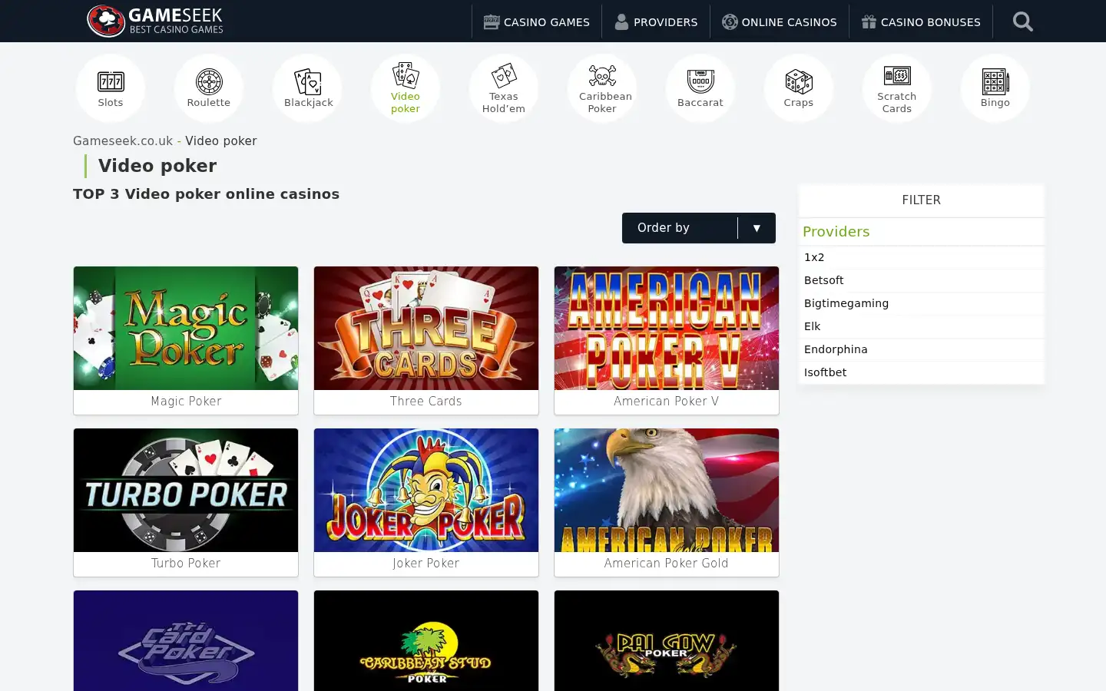Open the Tri Card Poker thumbnail
1106x691 pixels.
pos(186,641)
